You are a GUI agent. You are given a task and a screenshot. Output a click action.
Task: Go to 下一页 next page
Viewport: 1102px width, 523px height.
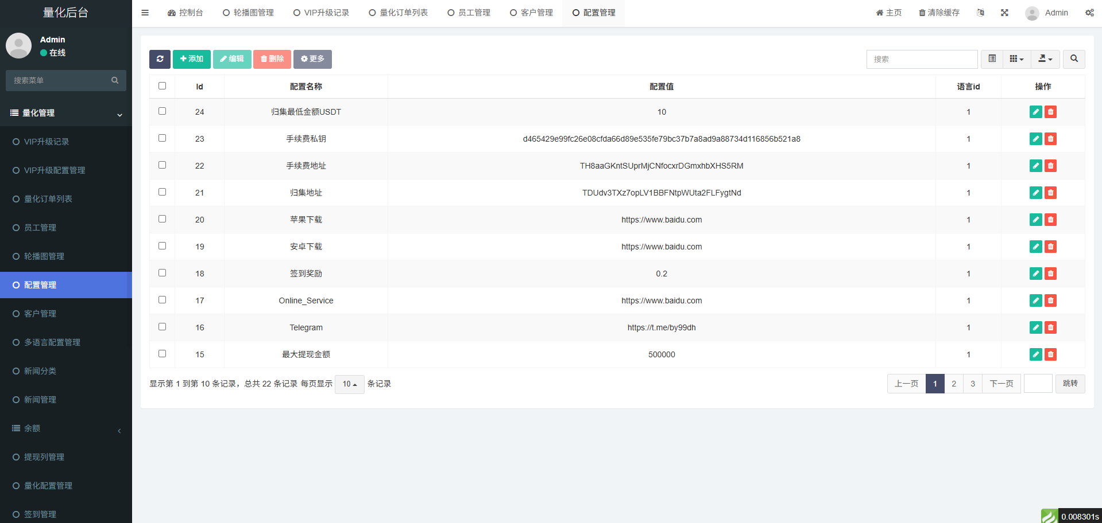(x=1002, y=384)
